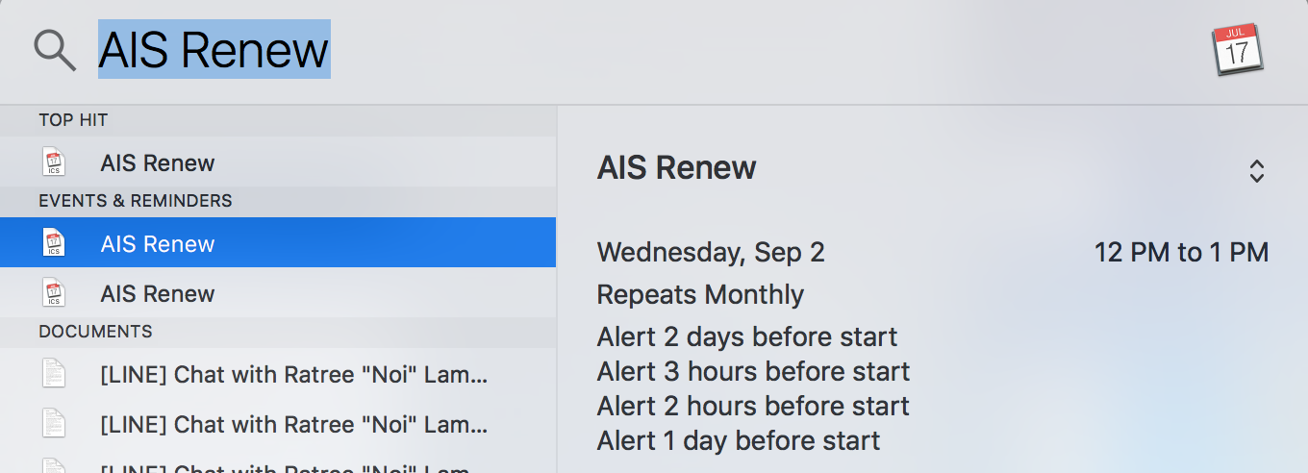Viewport: 1308px width, 473px height.
Task: Click the first LINE chat document icon
Action: (54, 374)
